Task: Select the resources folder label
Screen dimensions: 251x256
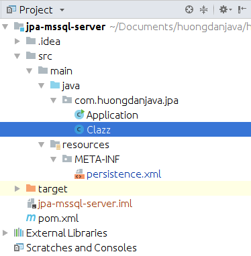Action: [x=86, y=145]
